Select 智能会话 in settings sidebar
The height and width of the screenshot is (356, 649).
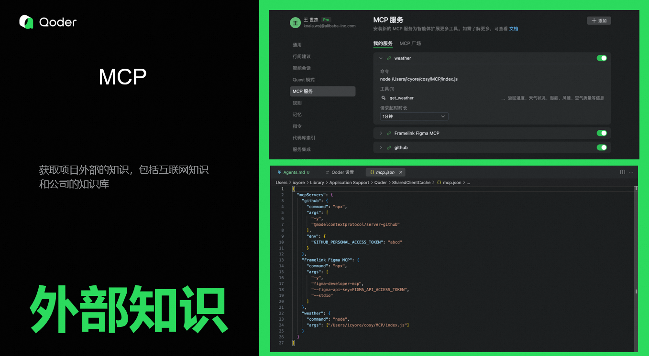click(x=301, y=68)
